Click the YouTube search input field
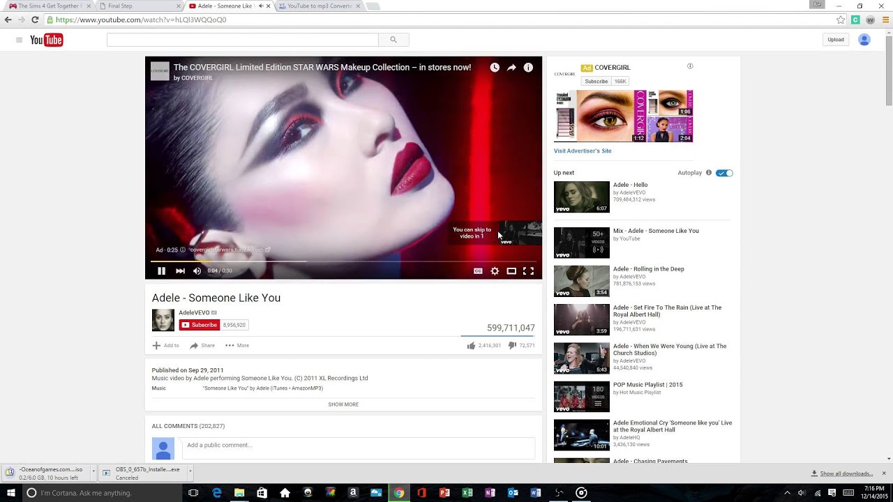The height and width of the screenshot is (502, 893). tap(242, 40)
